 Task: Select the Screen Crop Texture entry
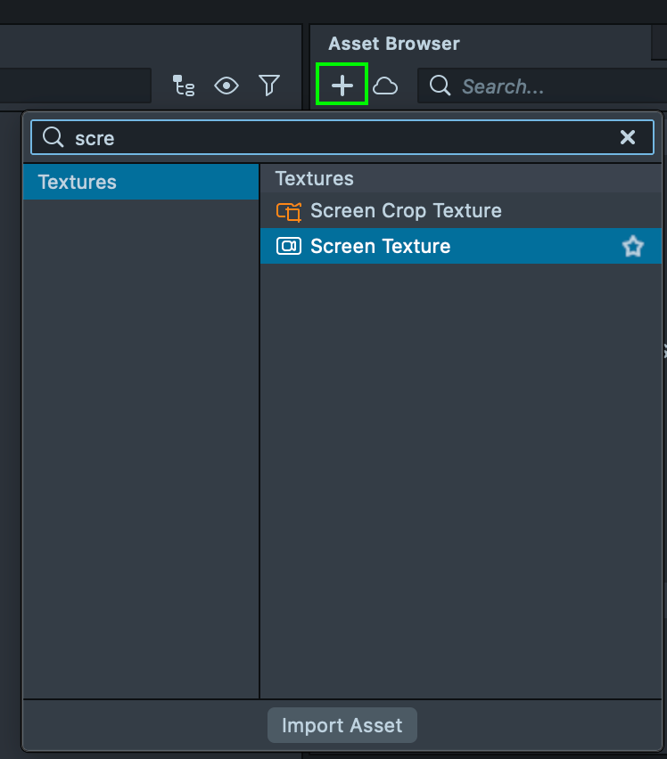(x=406, y=211)
